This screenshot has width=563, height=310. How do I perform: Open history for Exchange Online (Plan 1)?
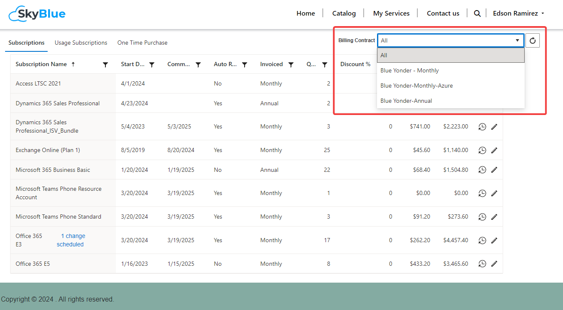[482, 150]
